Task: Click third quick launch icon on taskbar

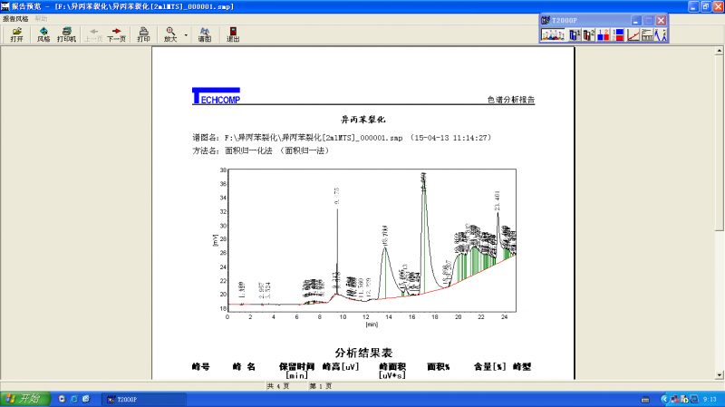Action: 86,399
